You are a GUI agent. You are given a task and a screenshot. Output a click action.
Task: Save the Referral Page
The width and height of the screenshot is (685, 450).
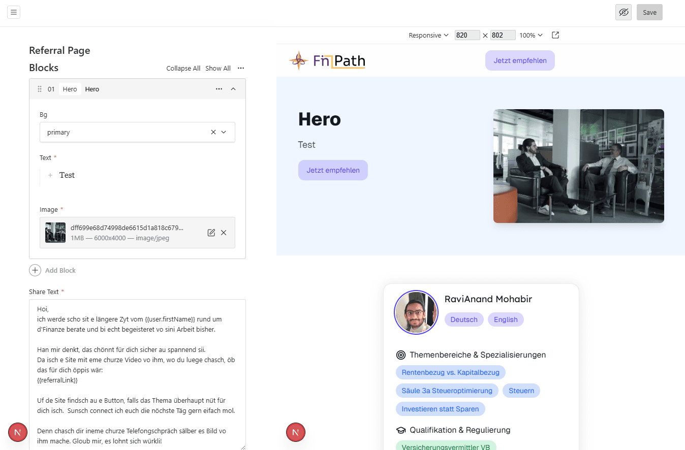click(x=649, y=12)
